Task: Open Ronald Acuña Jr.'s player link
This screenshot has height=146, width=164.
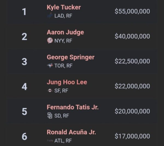Action: click(71, 132)
